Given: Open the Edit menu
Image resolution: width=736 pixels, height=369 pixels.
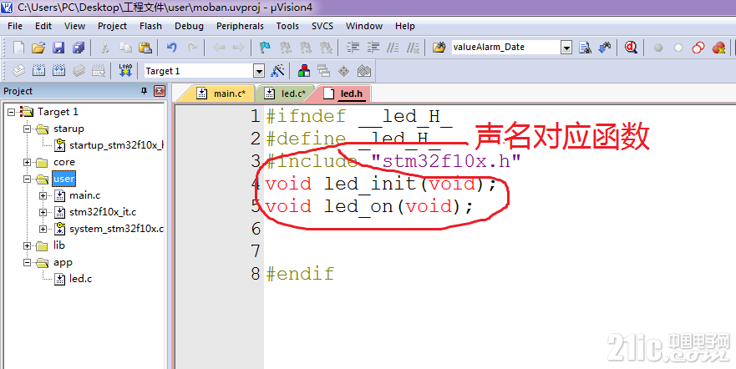Looking at the screenshot, I should [x=43, y=26].
